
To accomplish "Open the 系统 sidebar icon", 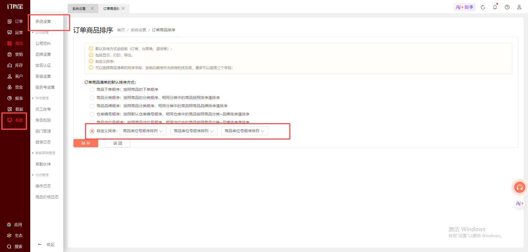I will click(10, 120).
